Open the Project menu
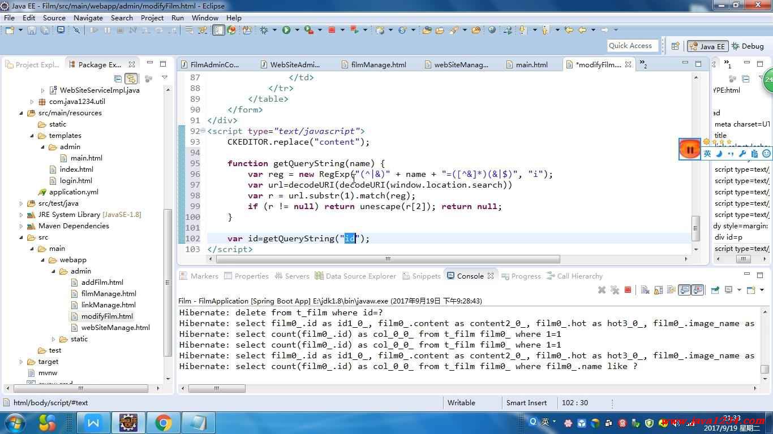773x434 pixels. [x=152, y=18]
